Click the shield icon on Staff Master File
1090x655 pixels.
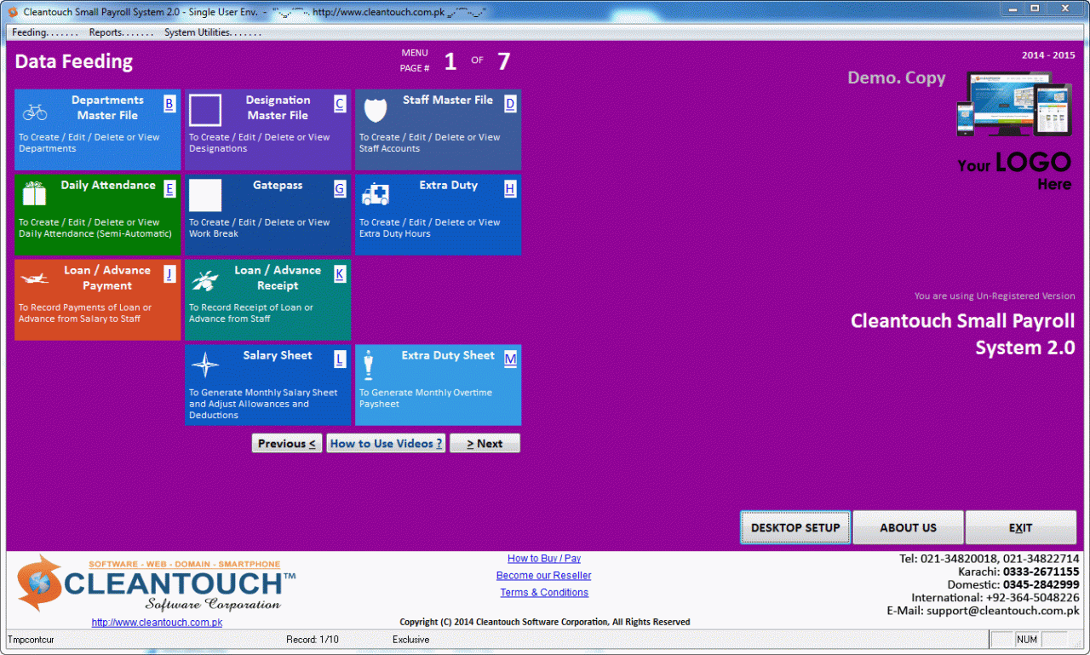coord(376,110)
